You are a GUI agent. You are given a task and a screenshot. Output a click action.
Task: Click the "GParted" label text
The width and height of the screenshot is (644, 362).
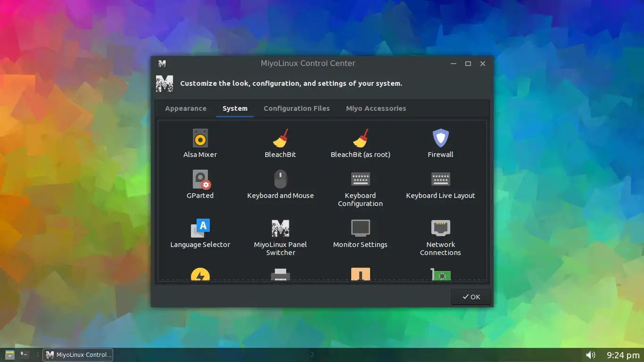(200, 196)
